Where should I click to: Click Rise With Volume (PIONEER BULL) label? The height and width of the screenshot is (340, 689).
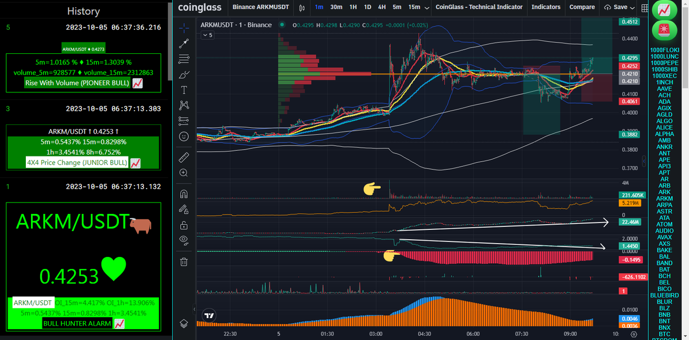(78, 83)
